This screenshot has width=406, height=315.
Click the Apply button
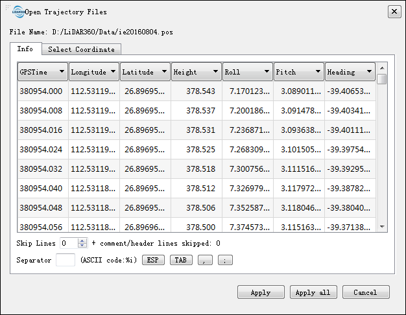(x=261, y=292)
